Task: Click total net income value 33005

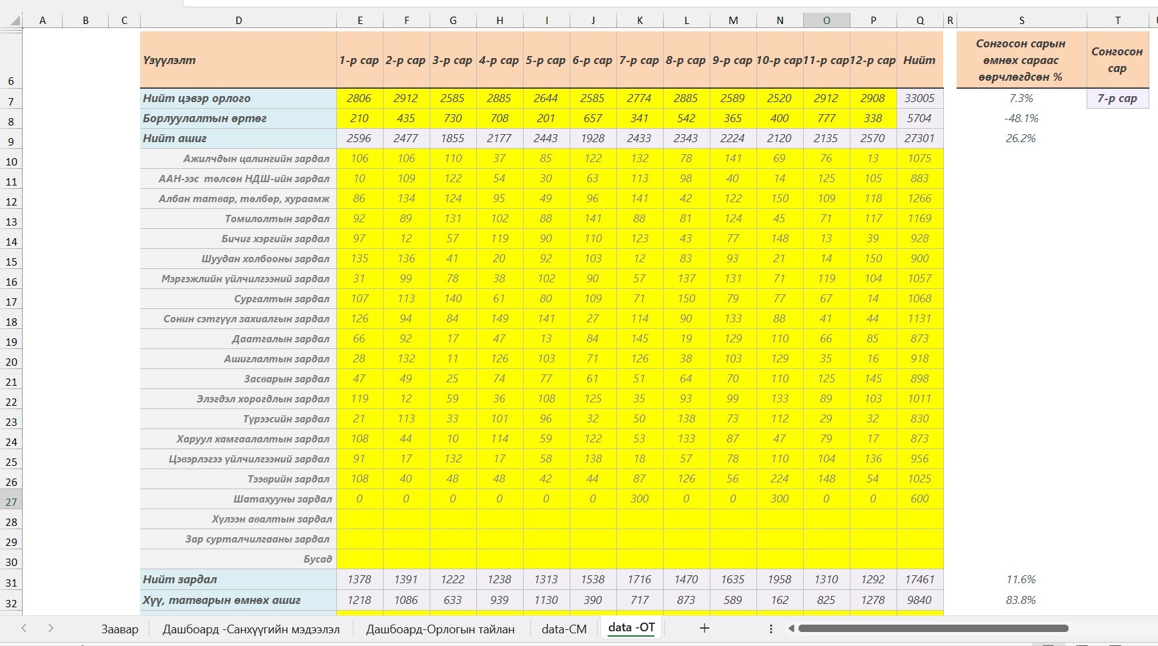Action: pyautogui.click(x=920, y=98)
